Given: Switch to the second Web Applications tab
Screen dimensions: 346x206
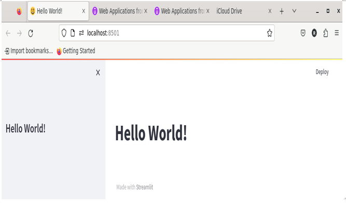Looking at the screenshot, I should pyautogui.click(x=182, y=11).
